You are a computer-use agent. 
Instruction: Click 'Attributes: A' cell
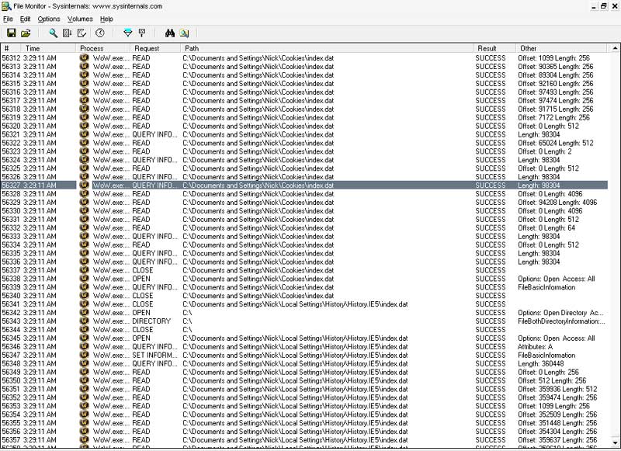535,346
